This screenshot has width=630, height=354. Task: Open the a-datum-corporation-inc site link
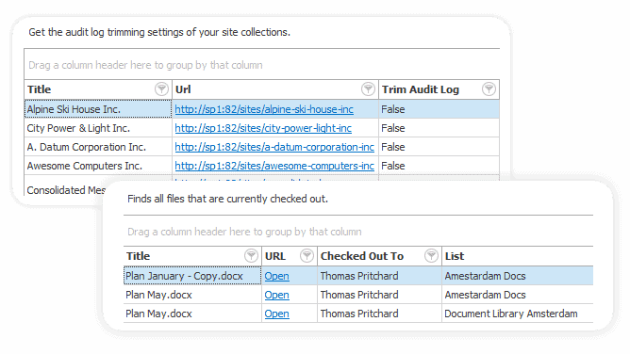[274, 147]
